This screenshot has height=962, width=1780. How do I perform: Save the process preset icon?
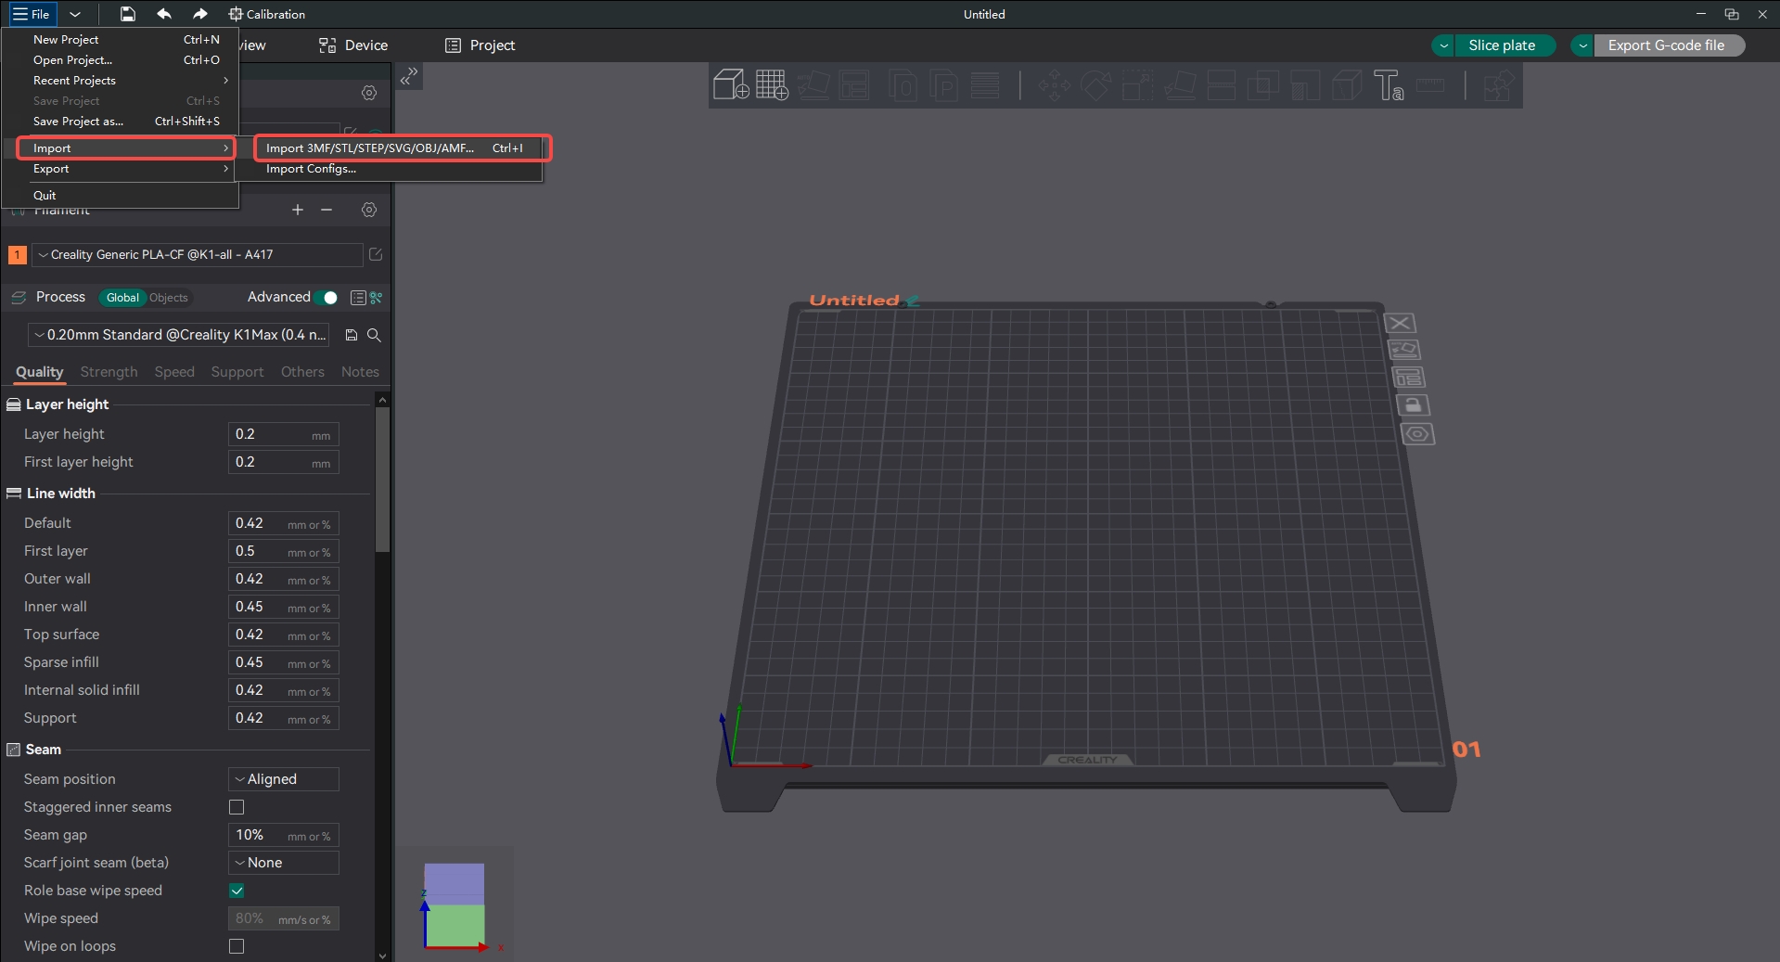[352, 335]
